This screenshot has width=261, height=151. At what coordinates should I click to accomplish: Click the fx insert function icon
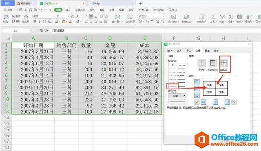click(47, 30)
